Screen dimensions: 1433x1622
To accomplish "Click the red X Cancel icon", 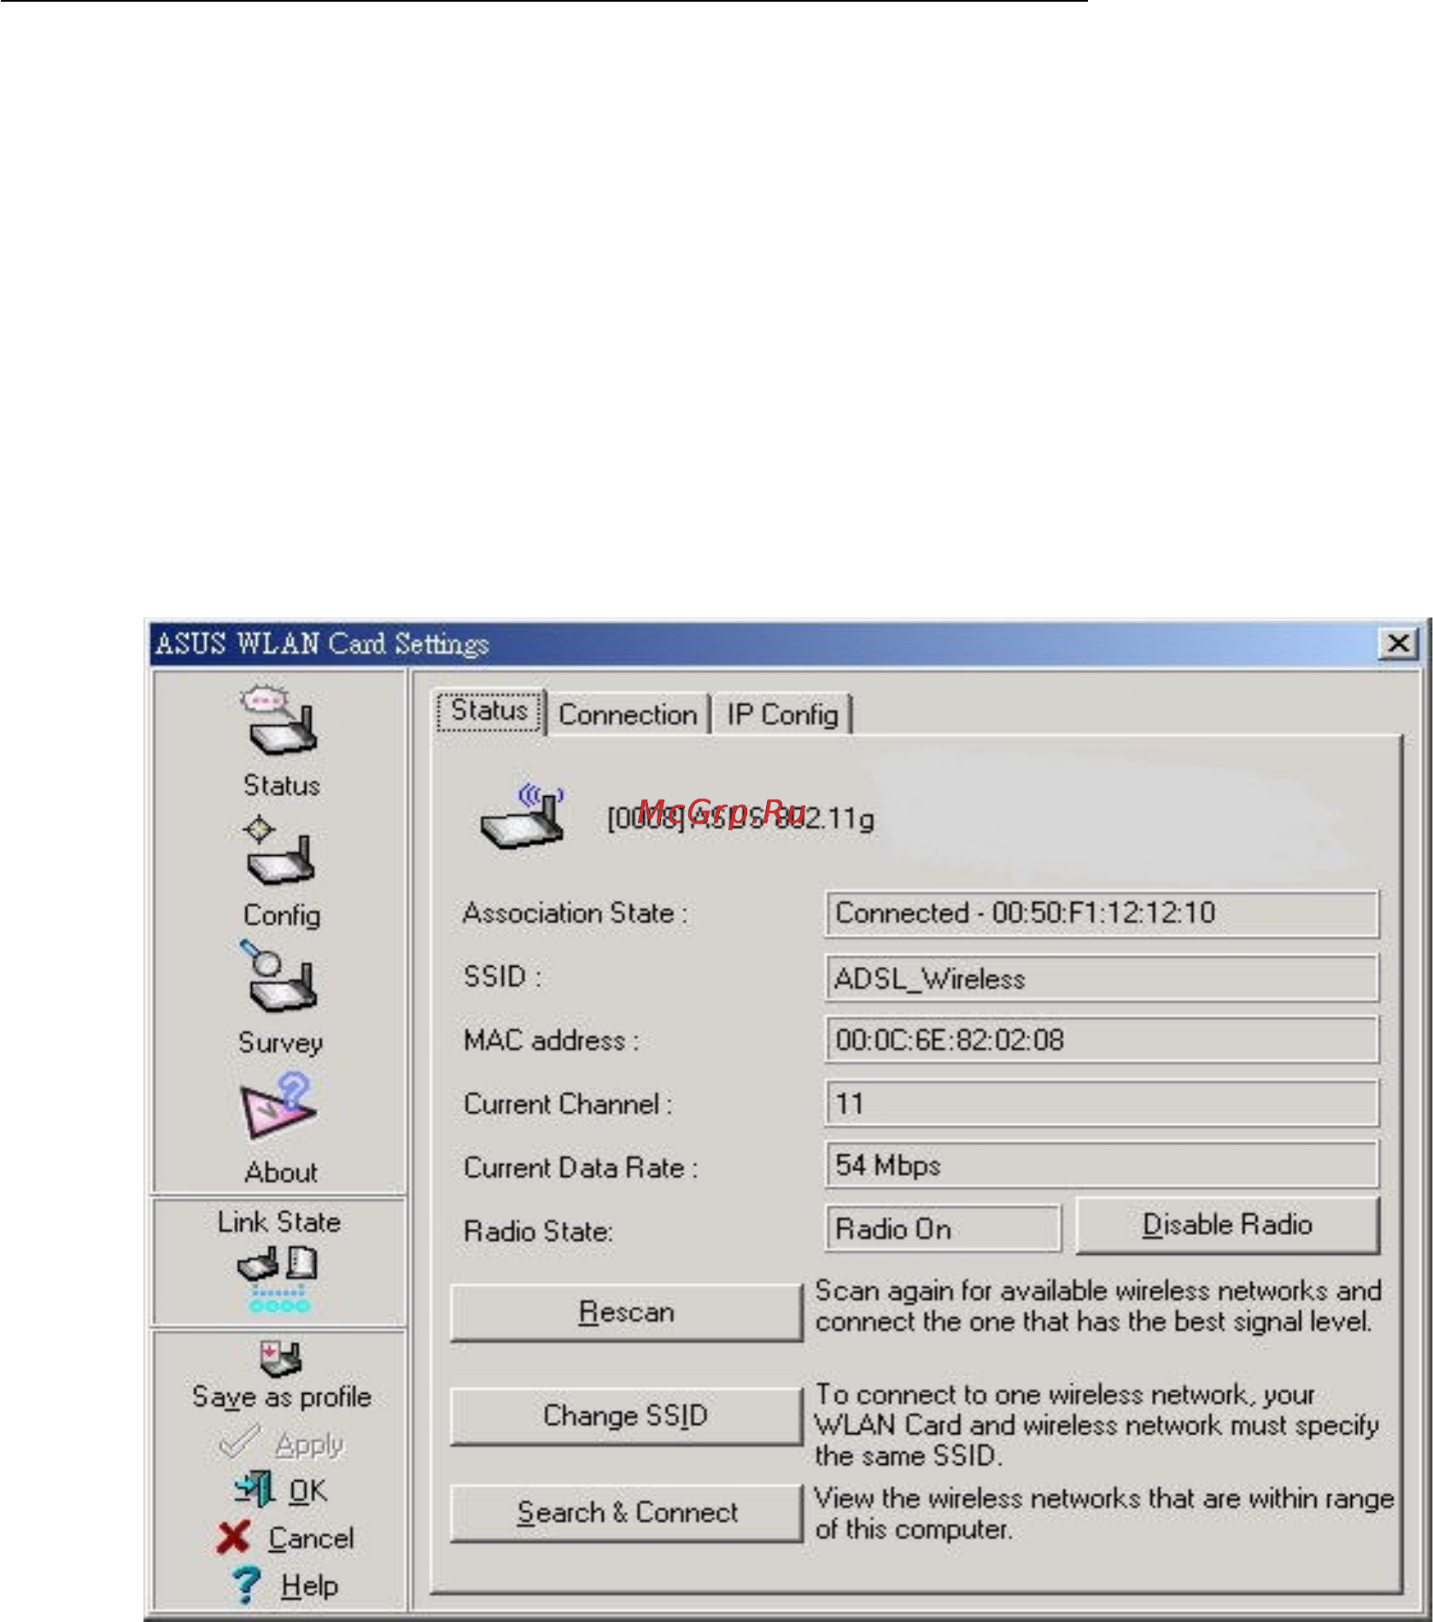I will pyautogui.click(x=233, y=1537).
